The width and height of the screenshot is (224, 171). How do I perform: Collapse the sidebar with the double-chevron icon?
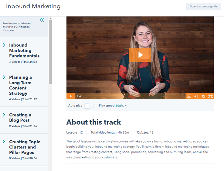click(x=42, y=20)
